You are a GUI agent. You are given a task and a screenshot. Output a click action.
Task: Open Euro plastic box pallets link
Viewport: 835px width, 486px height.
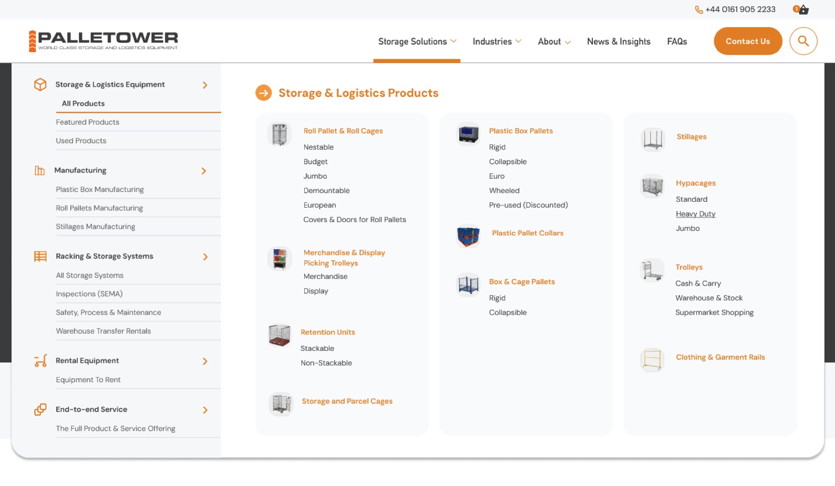click(x=497, y=176)
